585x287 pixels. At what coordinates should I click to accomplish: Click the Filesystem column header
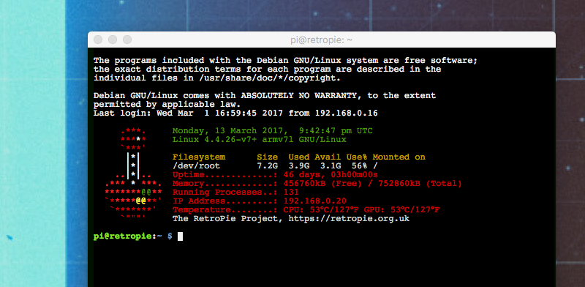(x=199, y=157)
